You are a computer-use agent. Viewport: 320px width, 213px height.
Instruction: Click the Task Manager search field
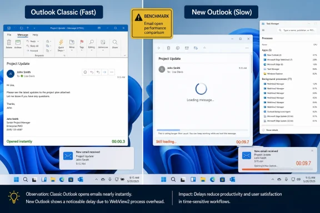tap(297, 30)
